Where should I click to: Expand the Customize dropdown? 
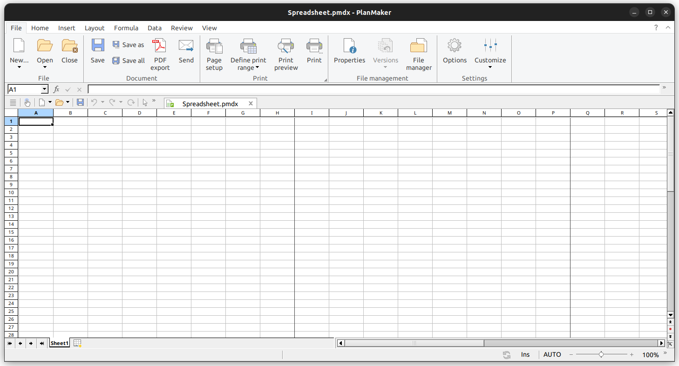[x=490, y=68]
